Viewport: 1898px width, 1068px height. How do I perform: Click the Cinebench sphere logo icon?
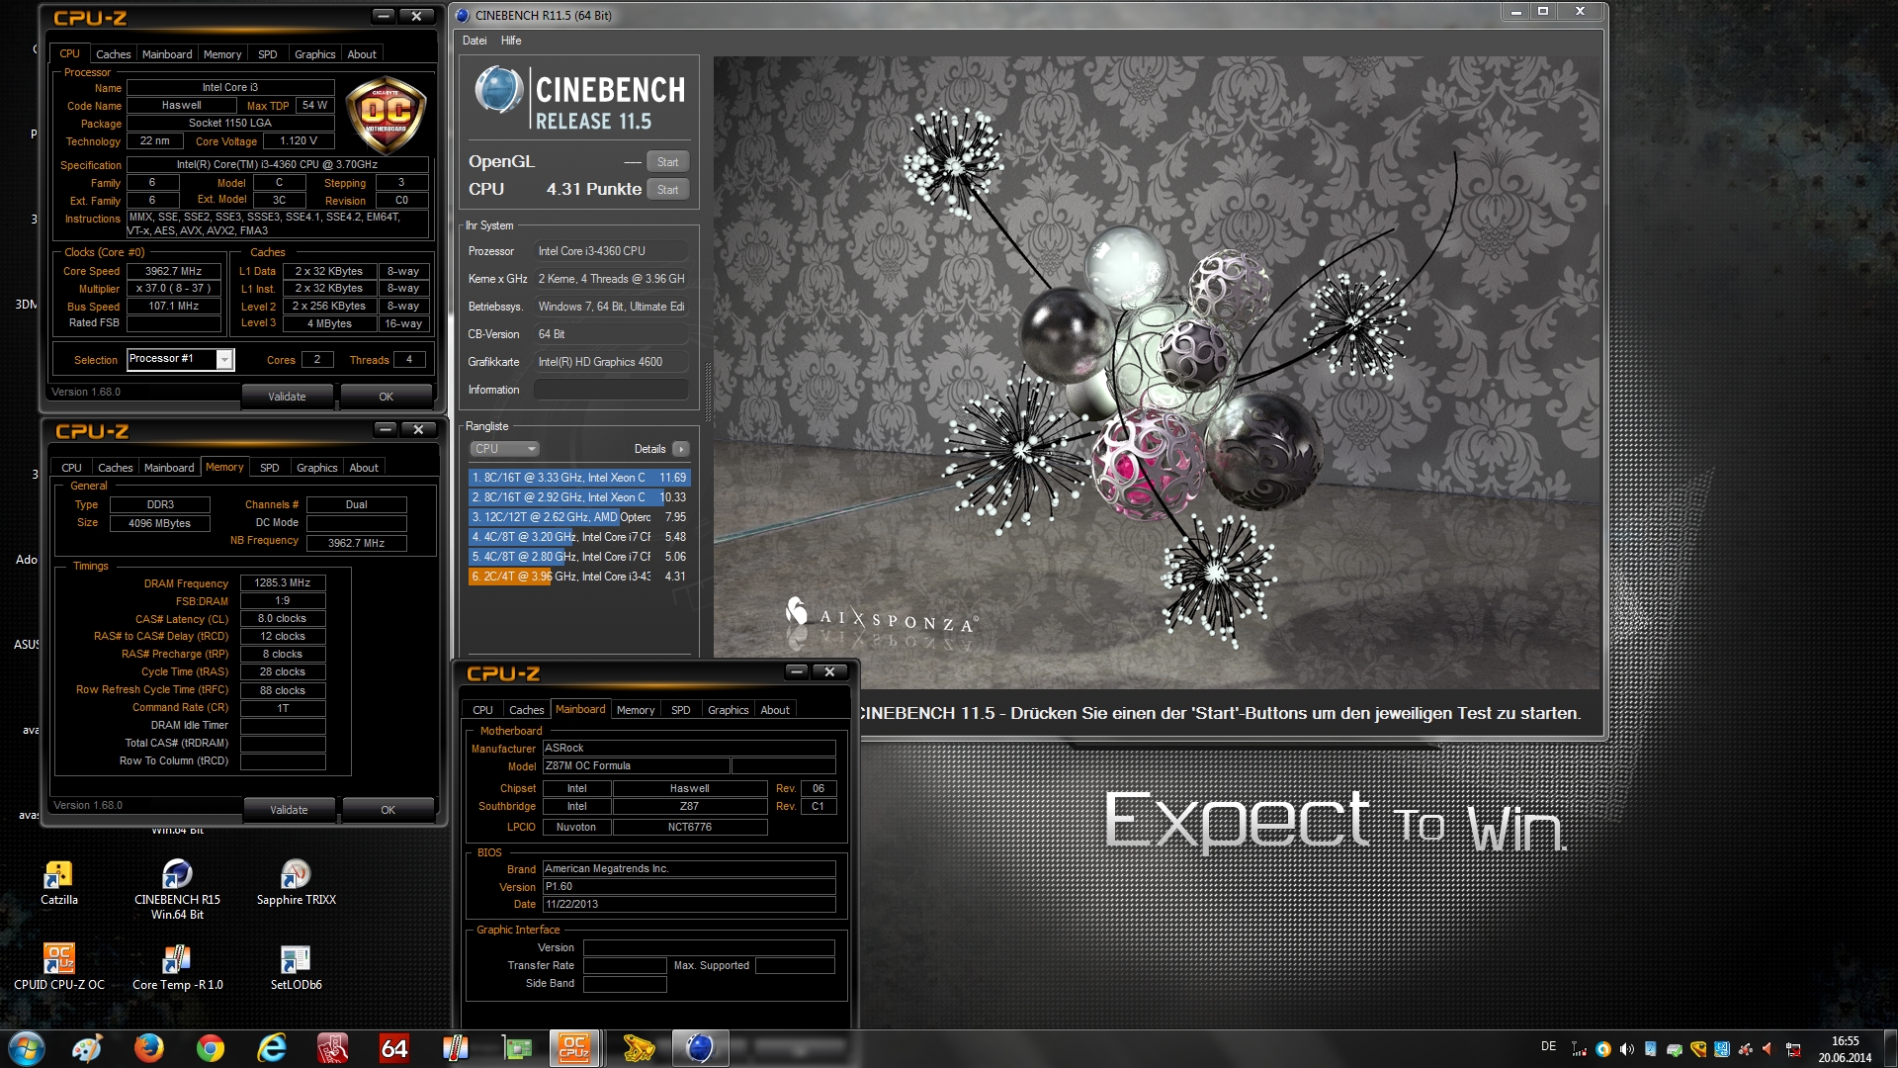click(498, 90)
